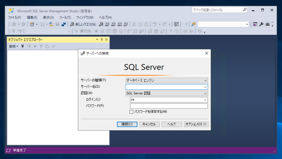Open the 表示(V) menu
This screenshot has width=282, height=159.
[48, 18]
